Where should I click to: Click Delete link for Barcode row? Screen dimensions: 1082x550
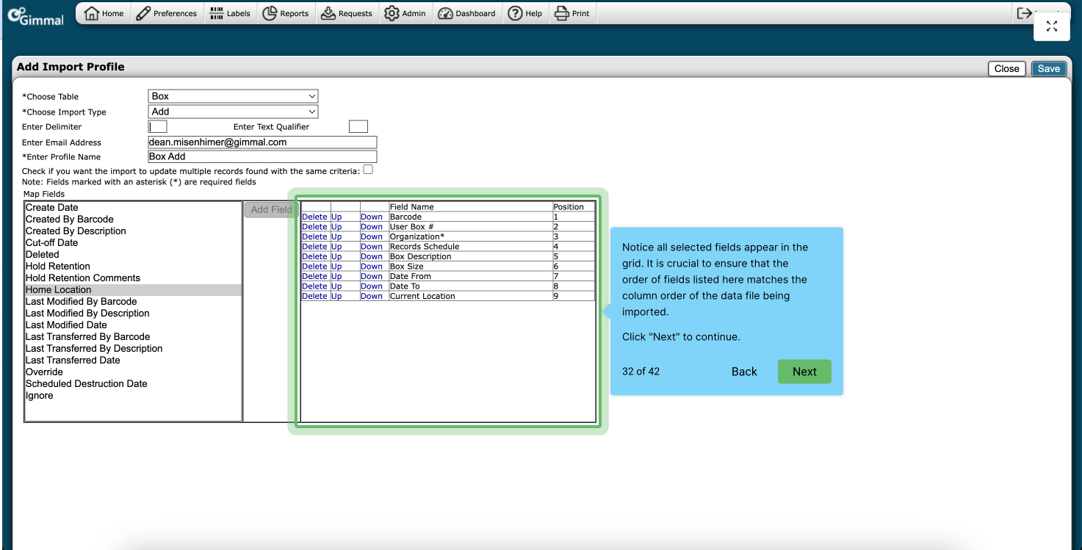click(314, 217)
